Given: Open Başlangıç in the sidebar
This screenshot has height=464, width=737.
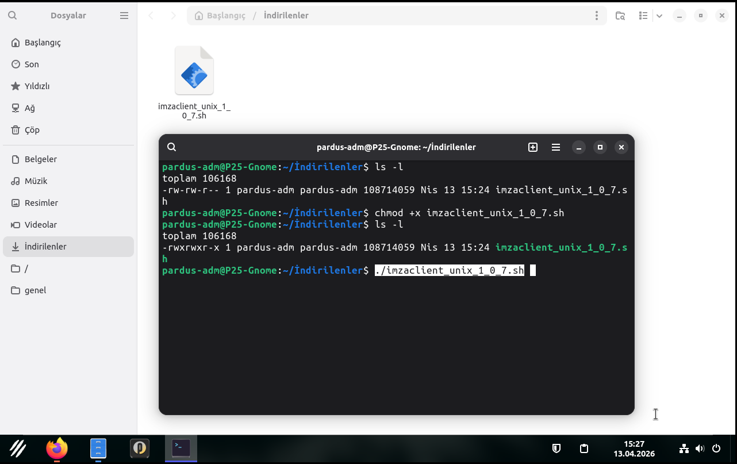Looking at the screenshot, I should coord(68,43).
